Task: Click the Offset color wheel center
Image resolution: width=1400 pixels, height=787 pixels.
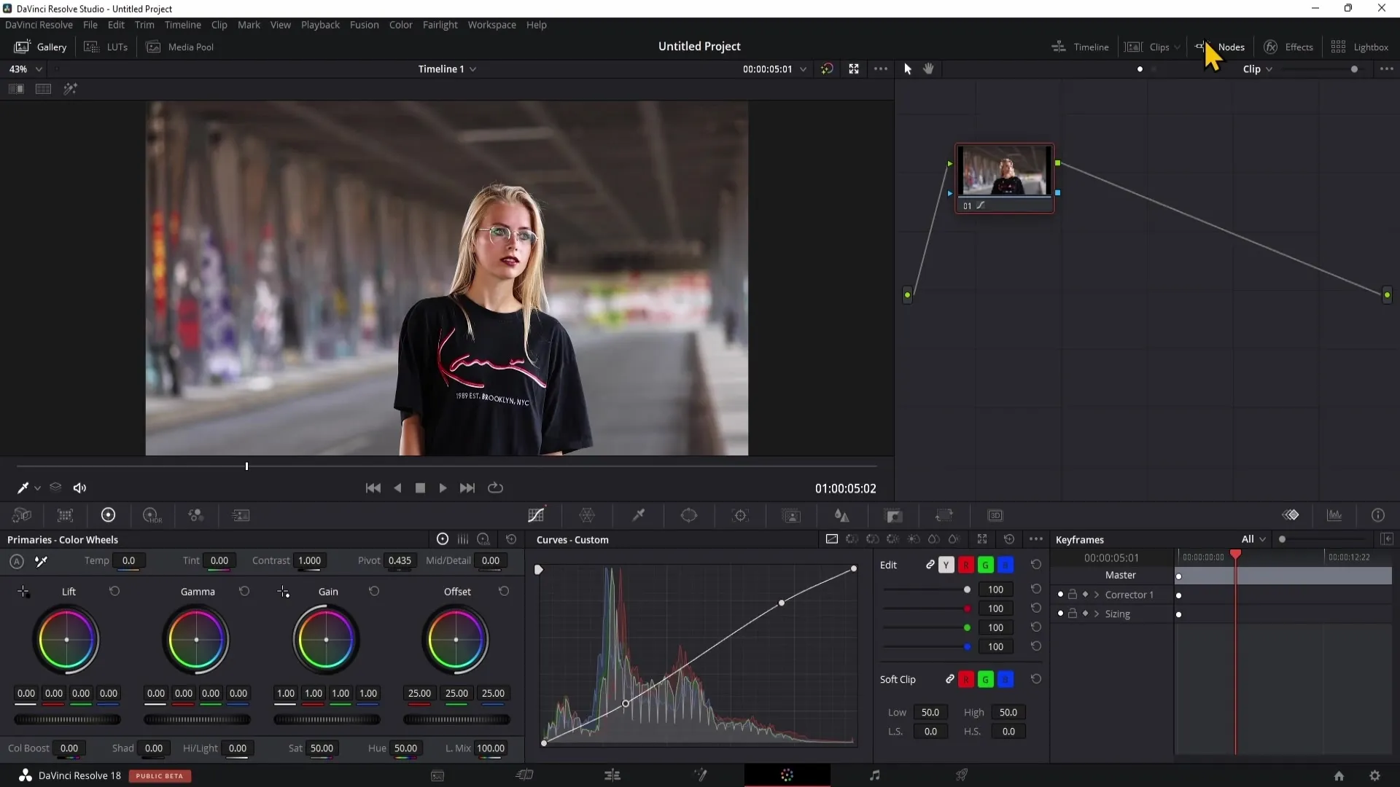Action: click(456, 640)
